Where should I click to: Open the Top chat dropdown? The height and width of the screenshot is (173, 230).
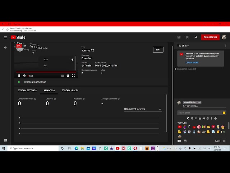click(183, 46)
